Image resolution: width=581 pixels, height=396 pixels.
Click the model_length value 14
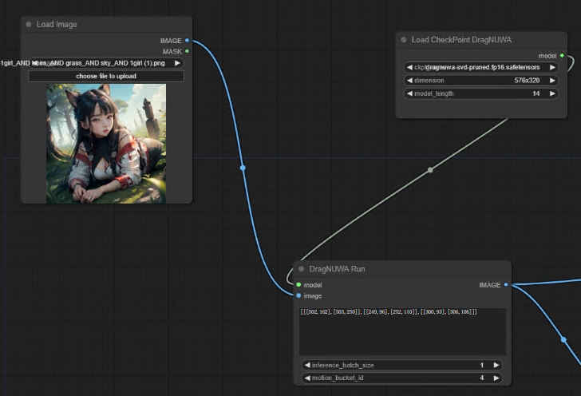pos(536,93)
